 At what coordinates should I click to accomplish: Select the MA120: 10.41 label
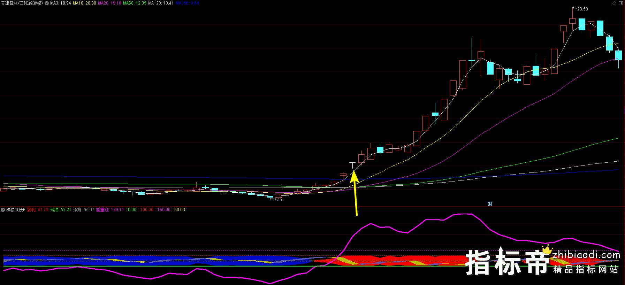[x=161, y=3]
